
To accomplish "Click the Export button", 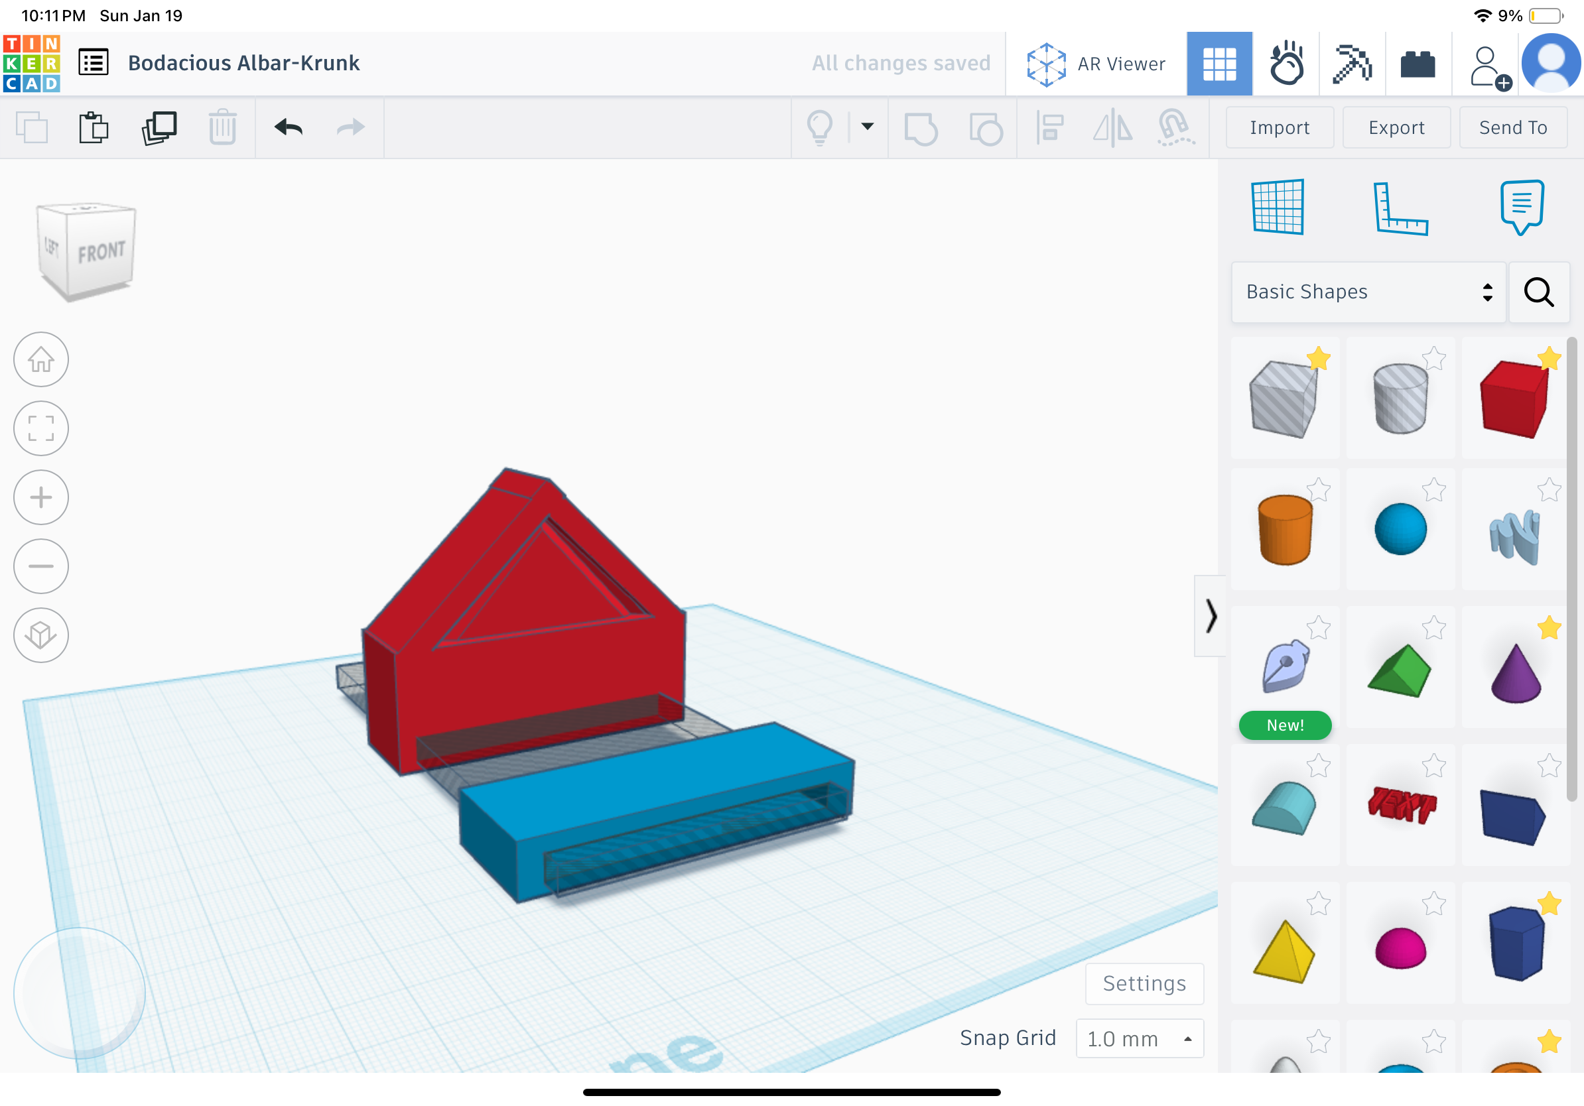I will 1396,127.
